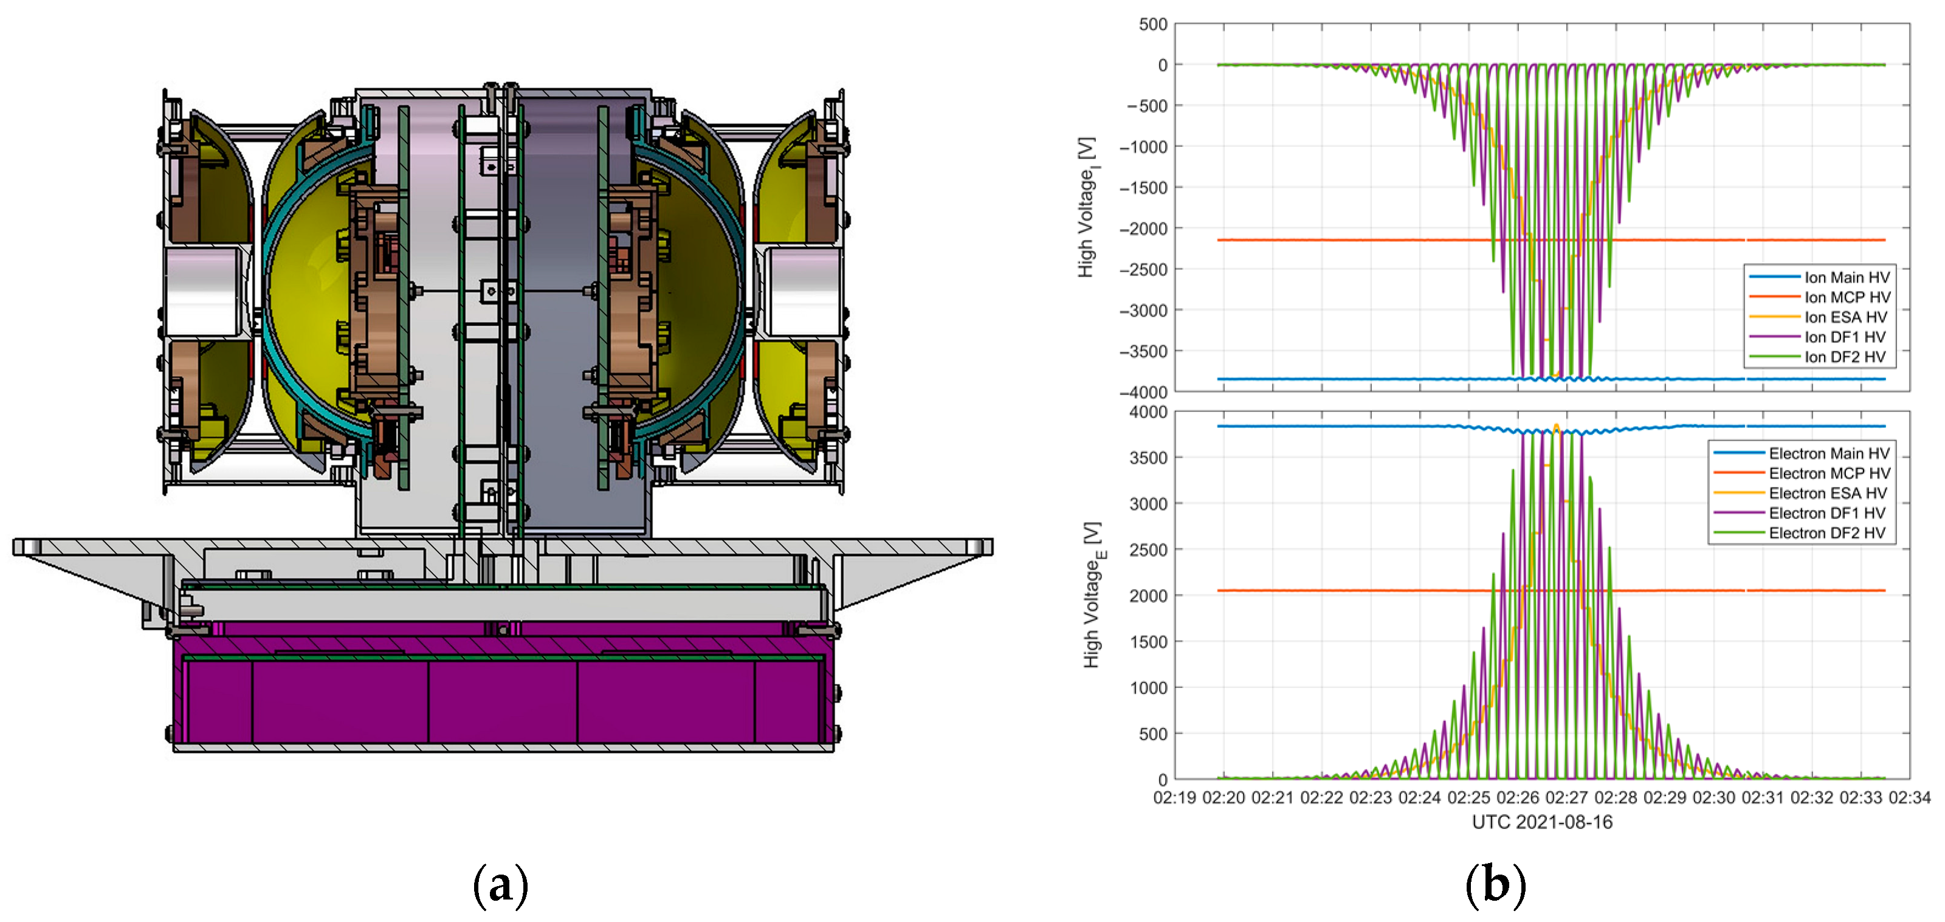
Task: Select the Electron MCP HV legend entry
Action: 1829,473
